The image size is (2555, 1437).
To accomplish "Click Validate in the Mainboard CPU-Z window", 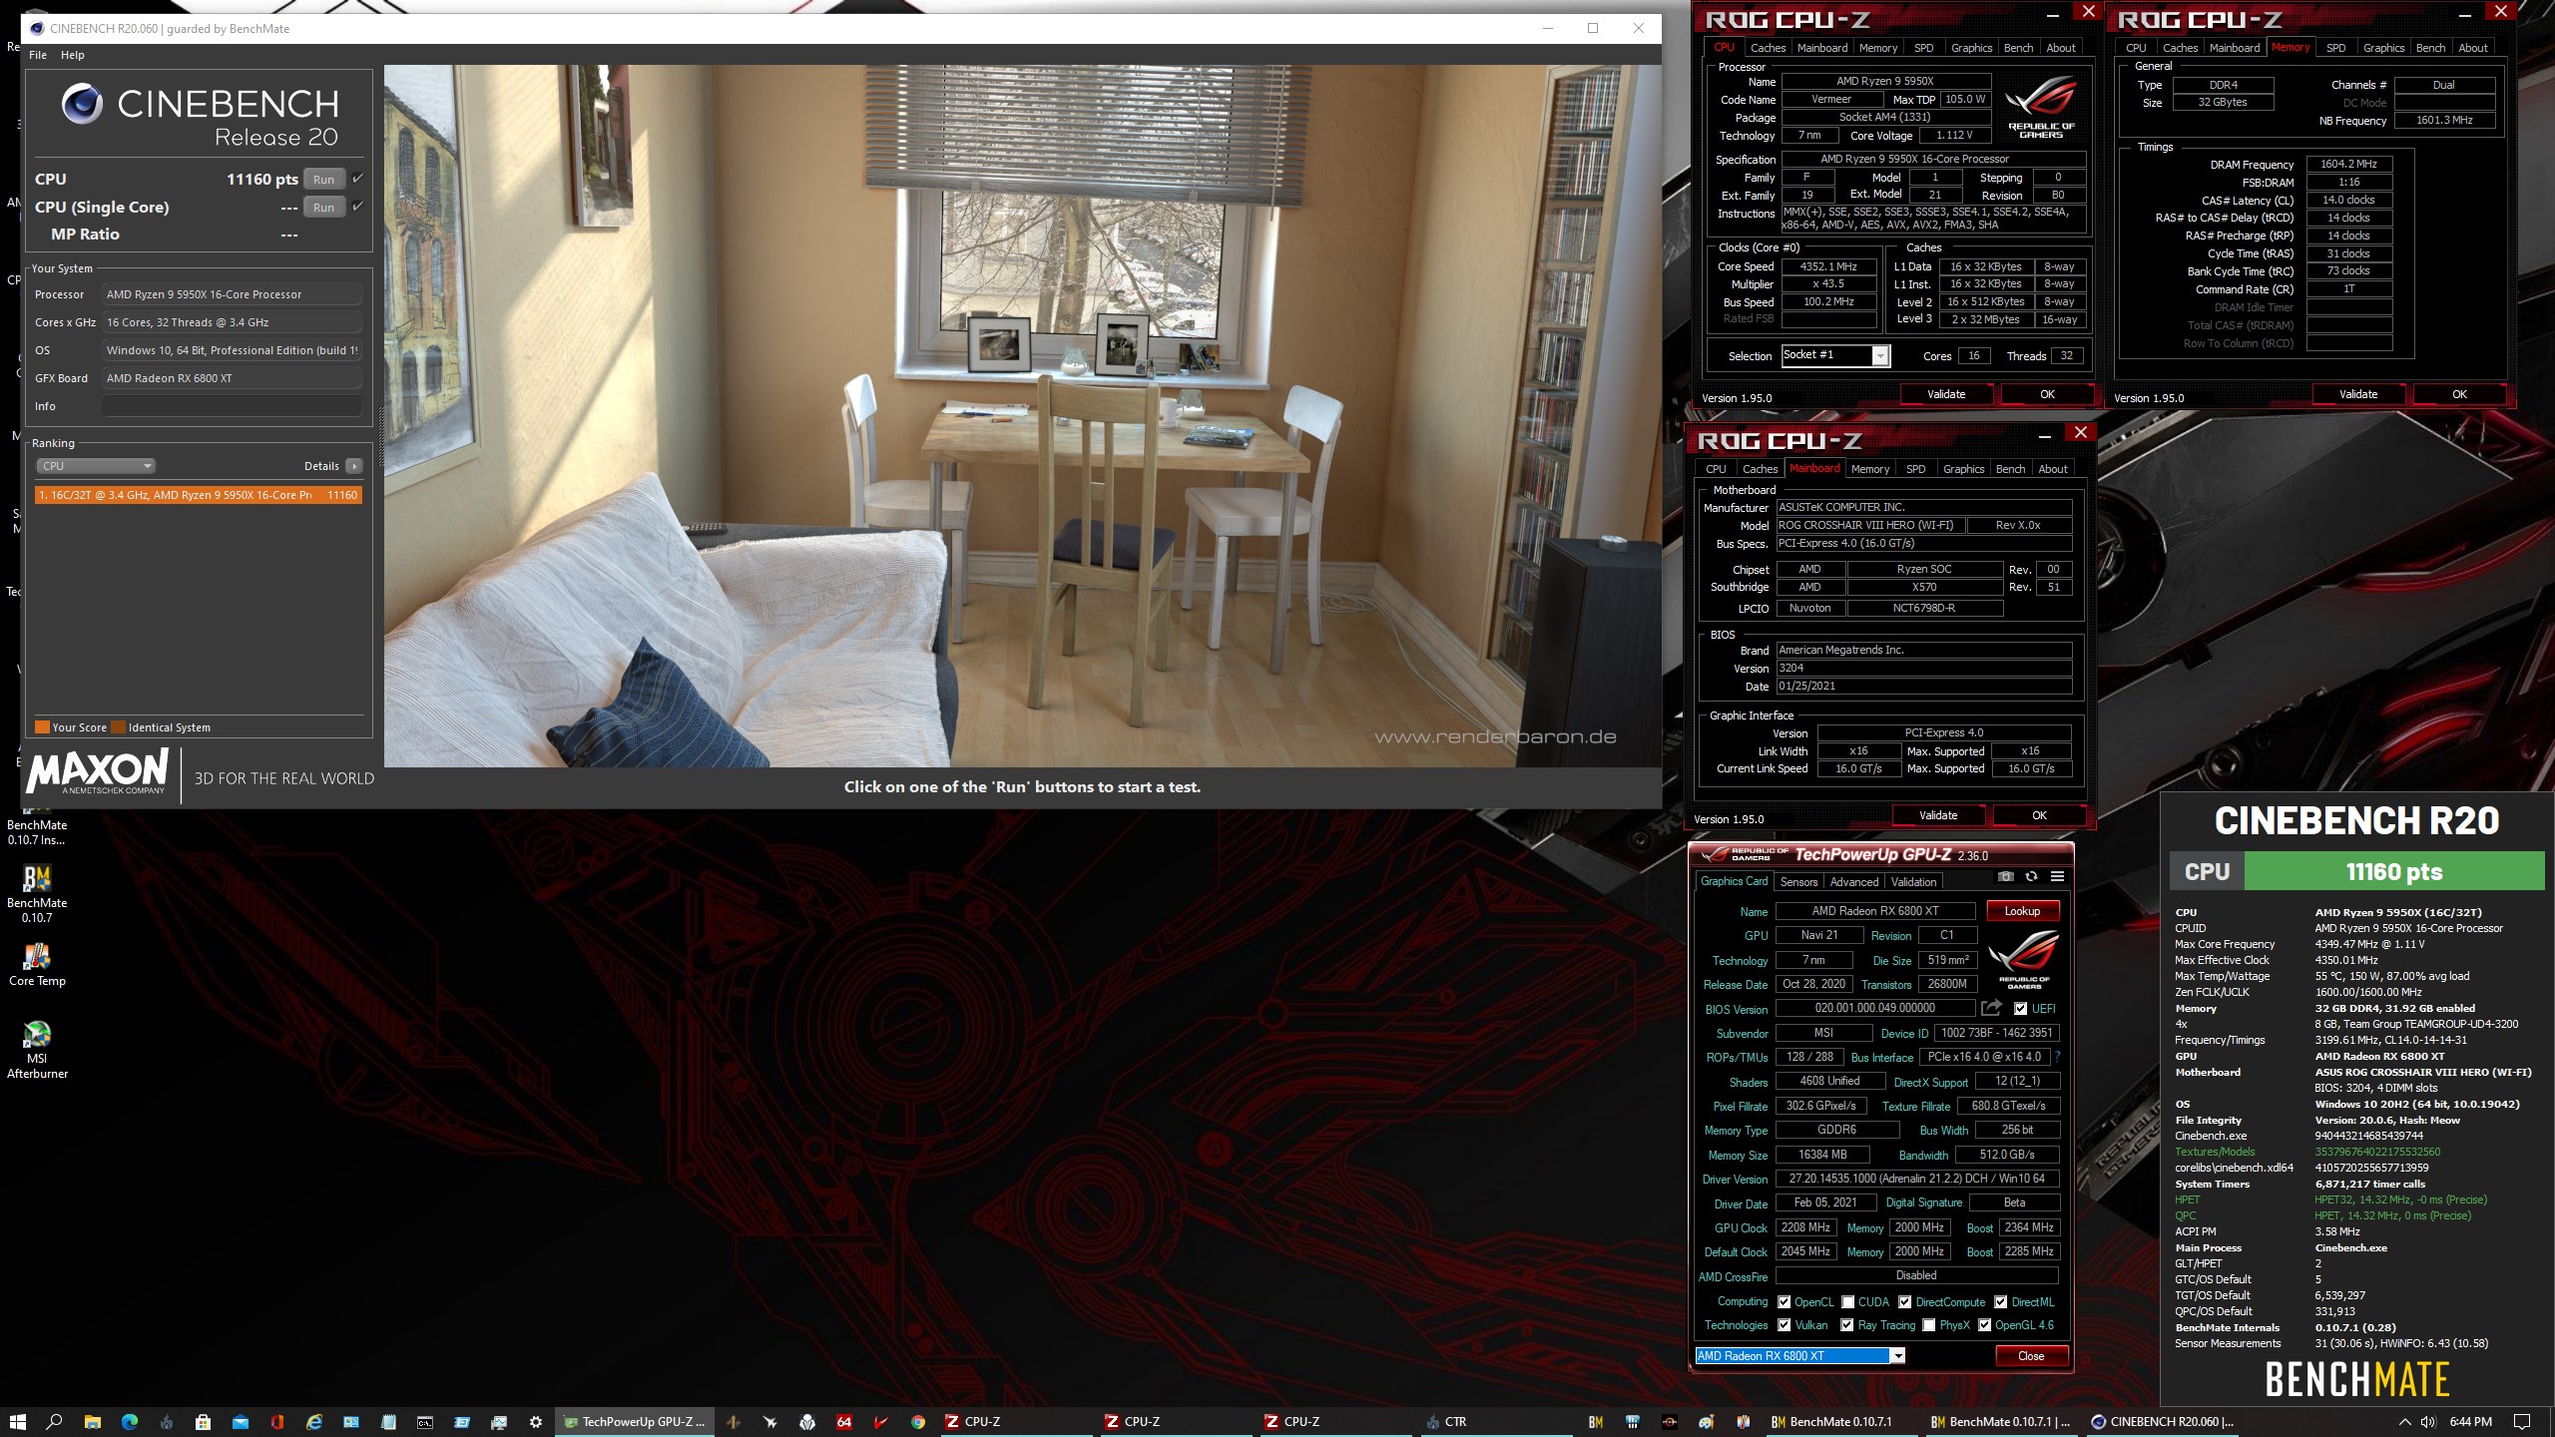I will pos(1938,815).
